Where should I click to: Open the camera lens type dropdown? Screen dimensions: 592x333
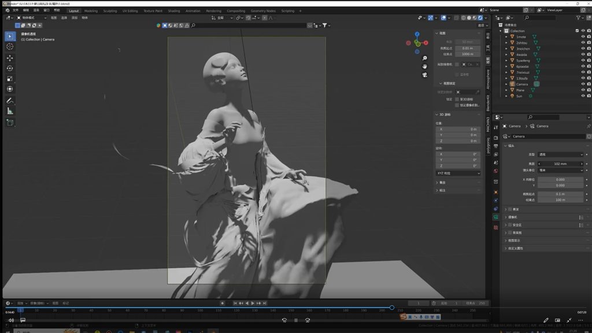tap(560, 155)
